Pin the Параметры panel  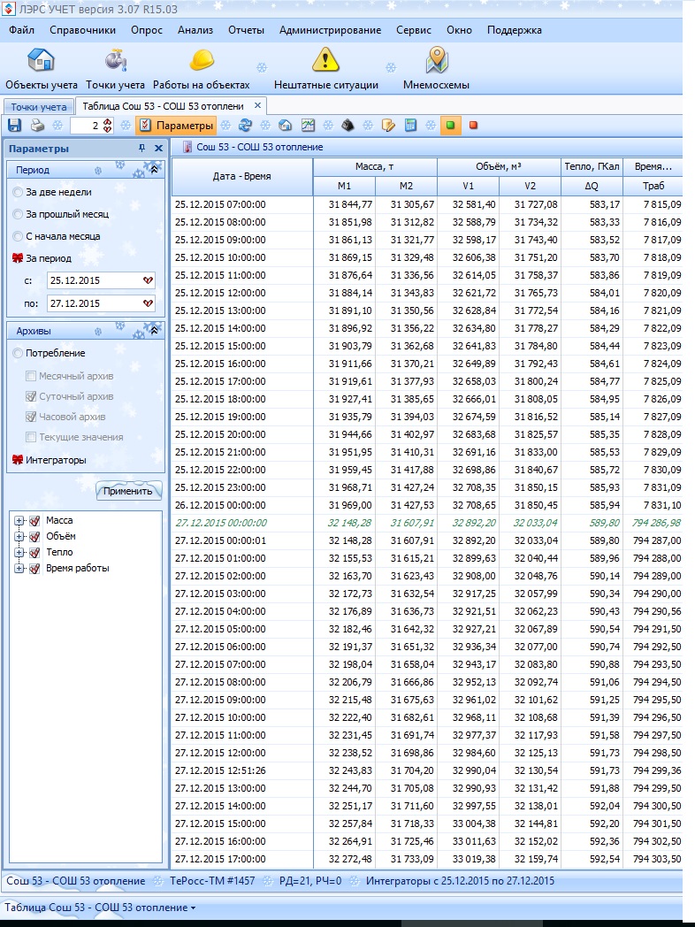pos(141,149)
